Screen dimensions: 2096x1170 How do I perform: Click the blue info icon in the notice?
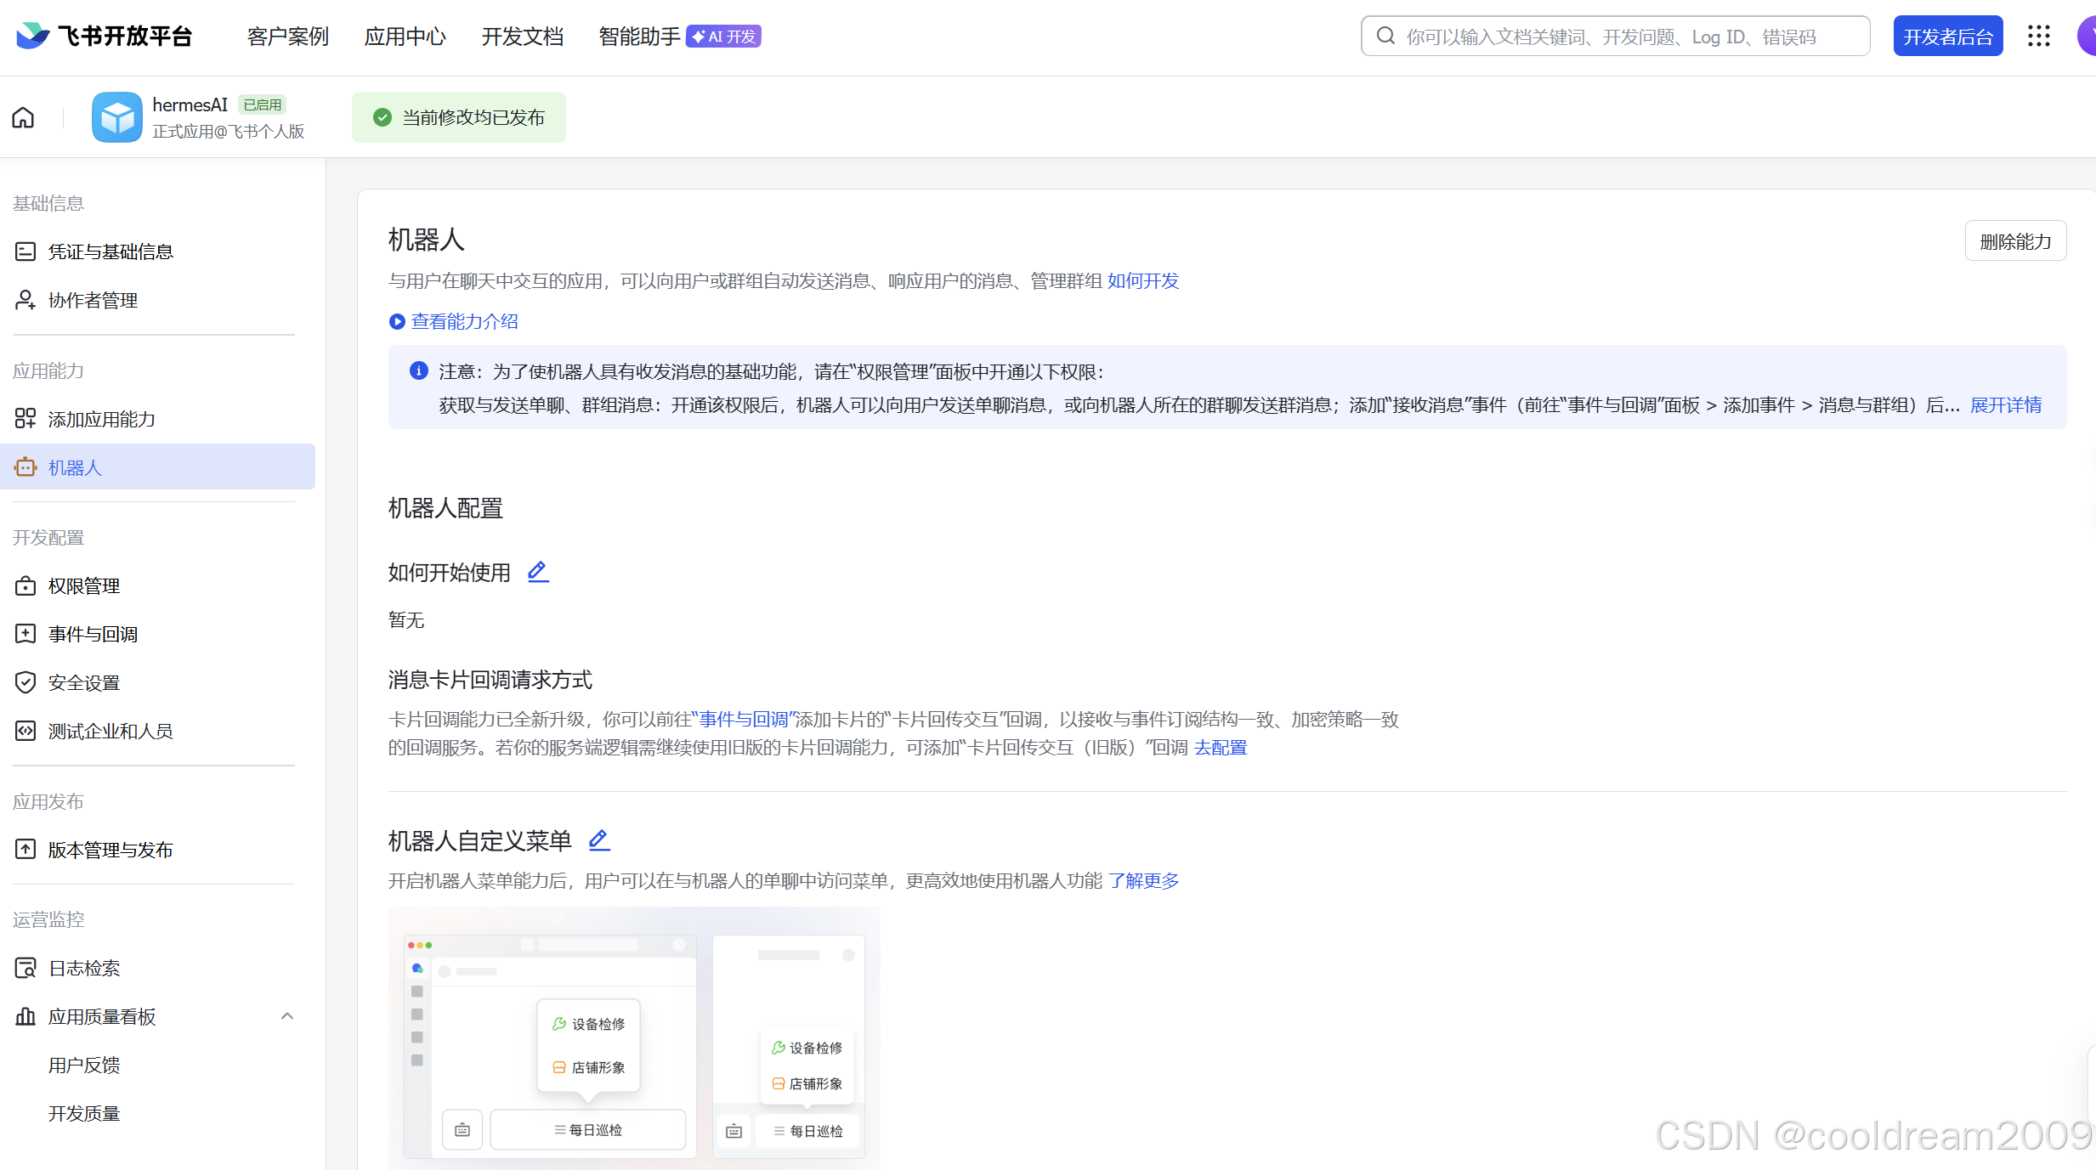[418, 370]
